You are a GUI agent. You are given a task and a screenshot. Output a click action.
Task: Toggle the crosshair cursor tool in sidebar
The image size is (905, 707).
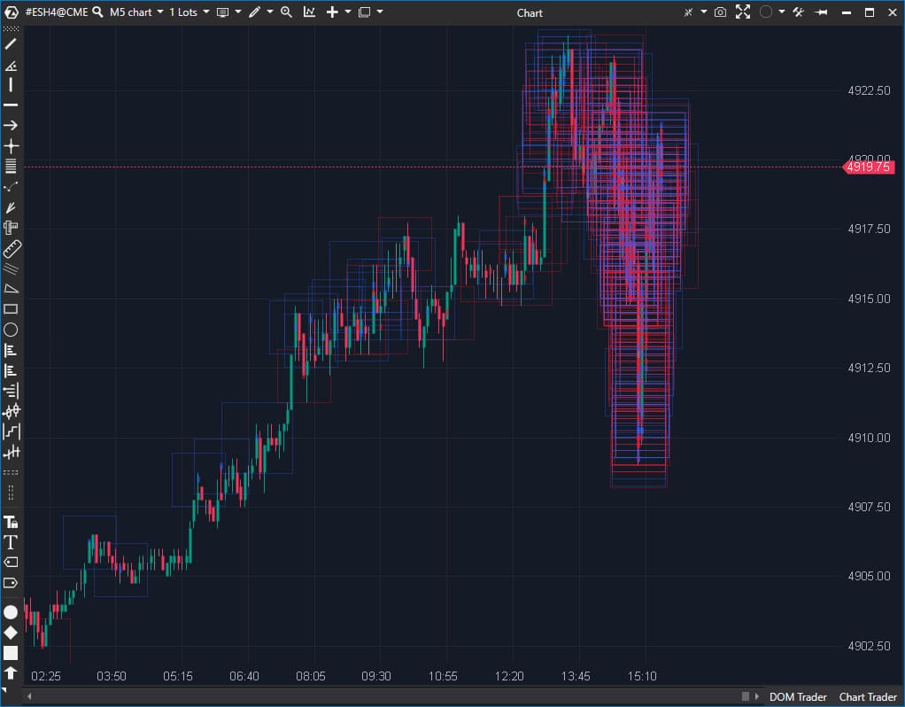(x=11, y=146)
